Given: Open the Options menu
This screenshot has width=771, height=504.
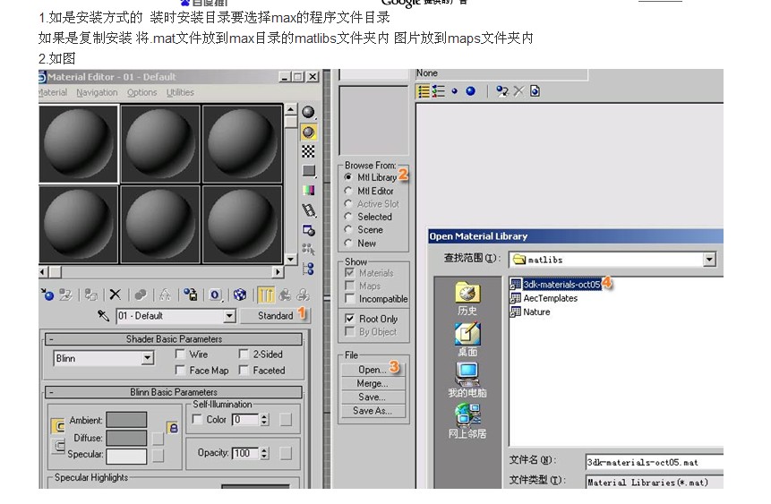Looking at the screenshot, I should (x=141, y=92).
